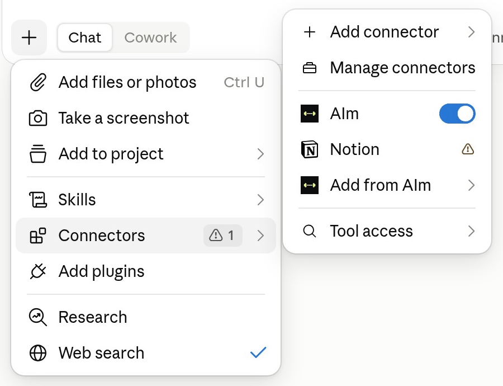Click the plug icon for plugins
Image resolution: width=503 pixels, height=386 pixels.
click(x=38, y=271)
